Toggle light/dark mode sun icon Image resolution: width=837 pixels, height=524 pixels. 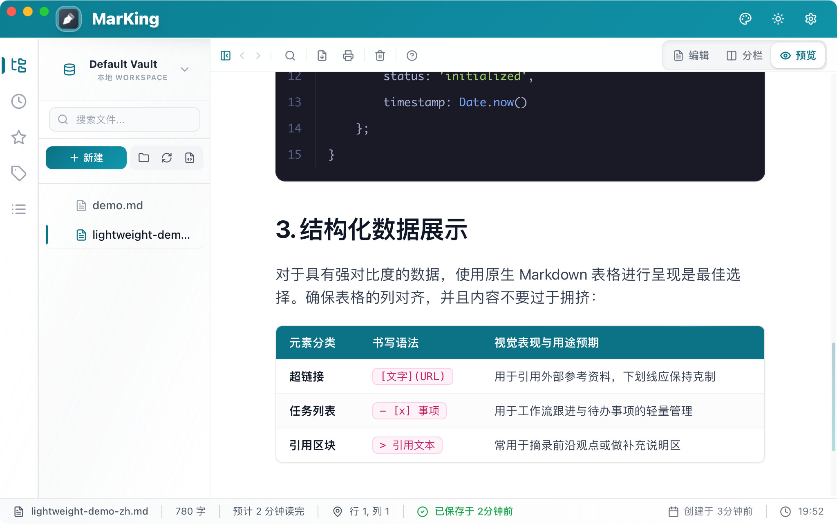778,19
